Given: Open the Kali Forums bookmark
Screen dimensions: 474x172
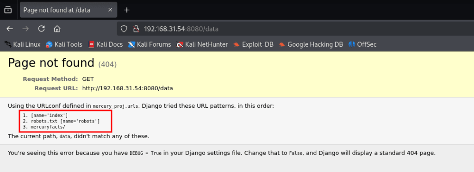Looking at the screenshot, I should (x=150, y=45).
